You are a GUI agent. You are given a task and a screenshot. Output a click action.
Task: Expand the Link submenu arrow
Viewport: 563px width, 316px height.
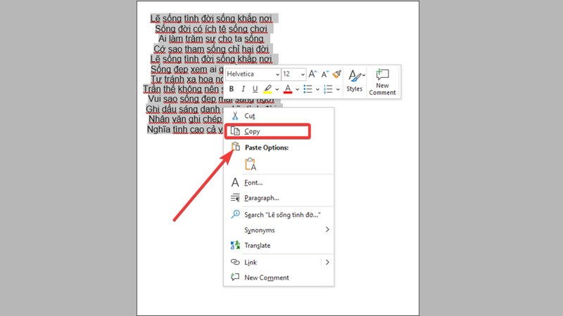coord(327,262)
